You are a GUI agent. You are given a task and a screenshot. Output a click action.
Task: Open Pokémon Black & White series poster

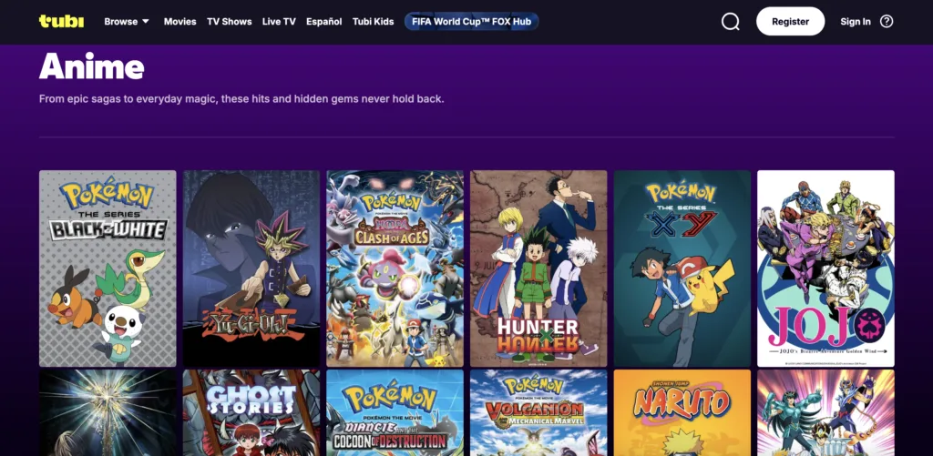coord(108,269)
